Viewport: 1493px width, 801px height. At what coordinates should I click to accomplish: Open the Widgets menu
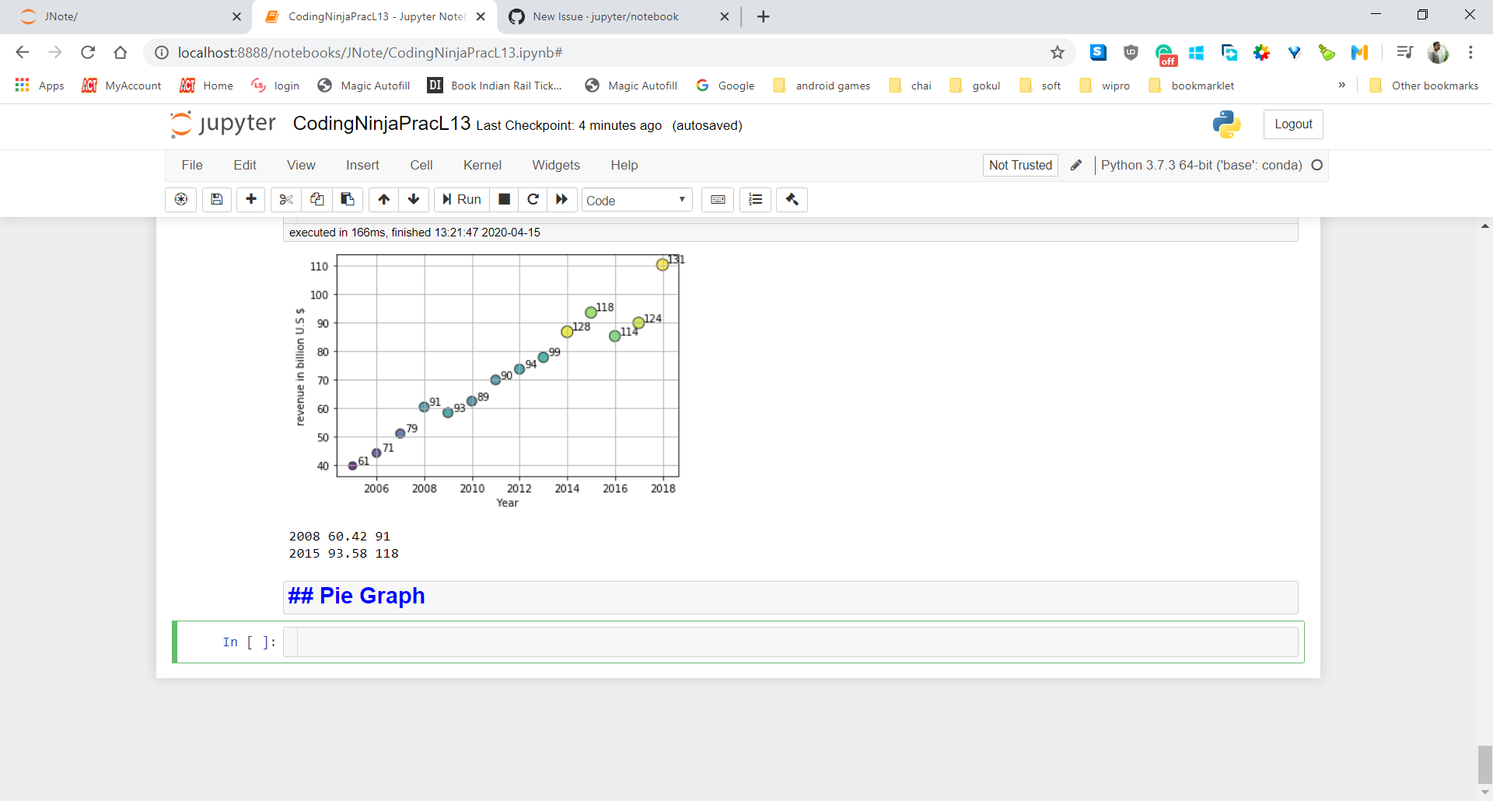556,165
